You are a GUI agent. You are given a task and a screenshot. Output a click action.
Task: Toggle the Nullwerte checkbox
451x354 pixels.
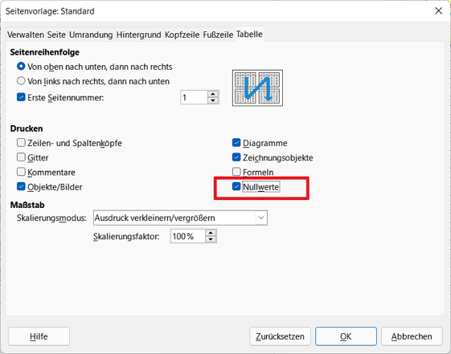point(236,186)
